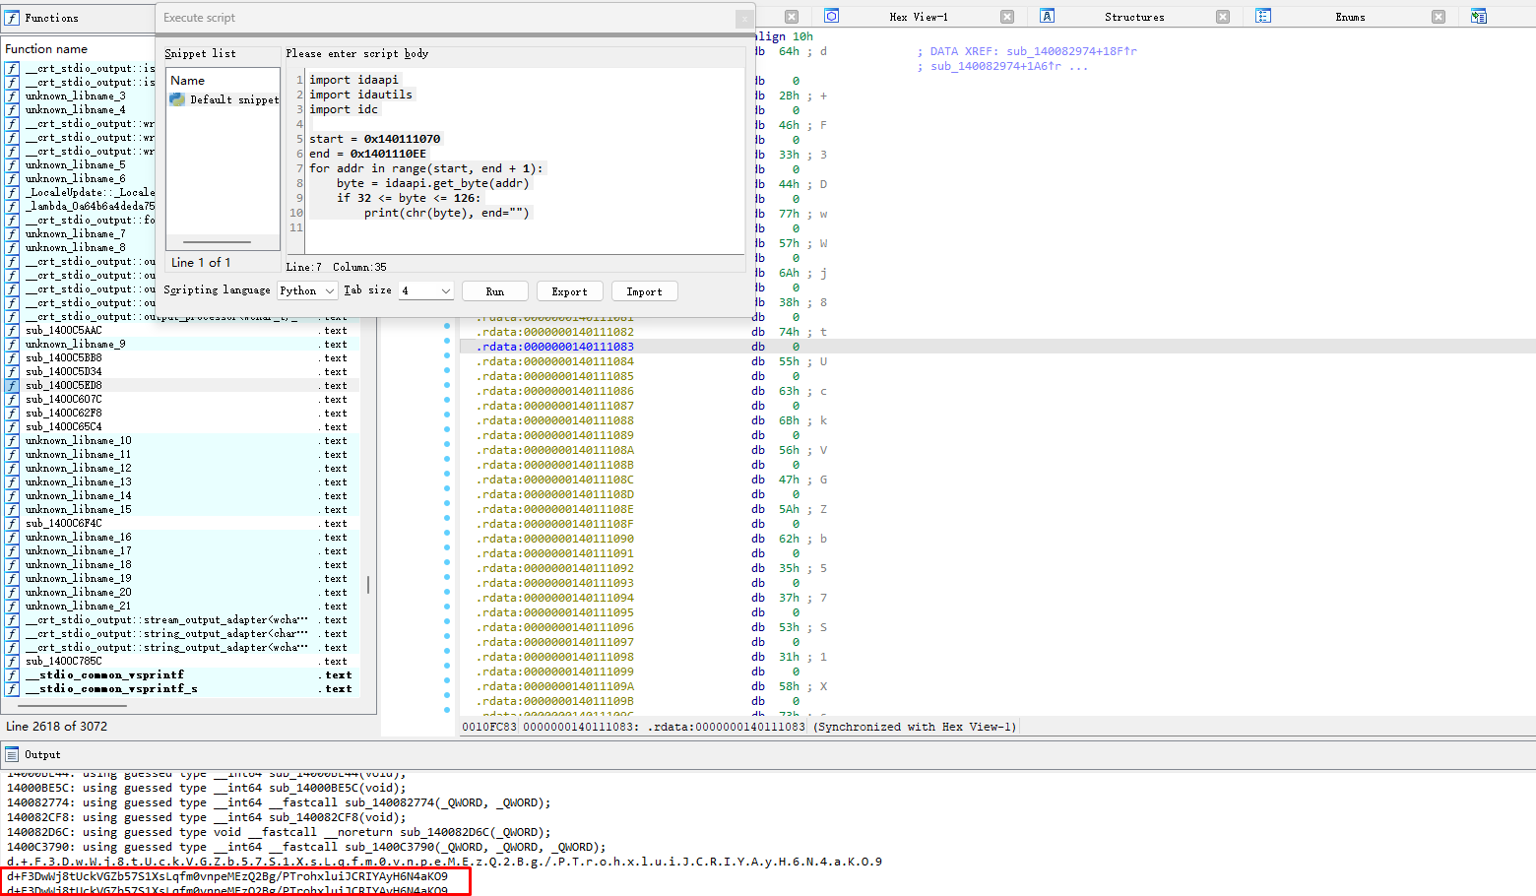Click function icon beside unknown_libname_7

pos(12,234)
